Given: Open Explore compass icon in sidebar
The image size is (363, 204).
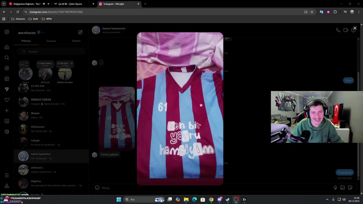Looking at the screenshot, I should coord(7,68).
